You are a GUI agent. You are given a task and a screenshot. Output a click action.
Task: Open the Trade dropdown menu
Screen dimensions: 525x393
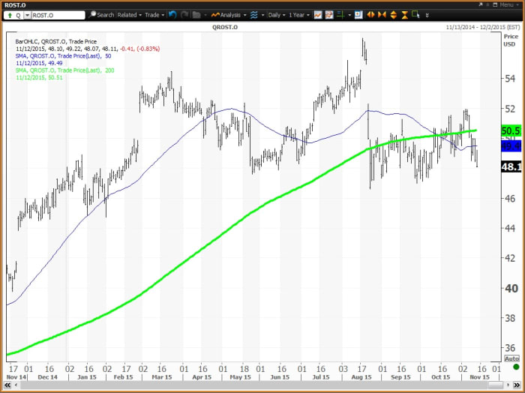pyautogui.click(x=154, y=15)
